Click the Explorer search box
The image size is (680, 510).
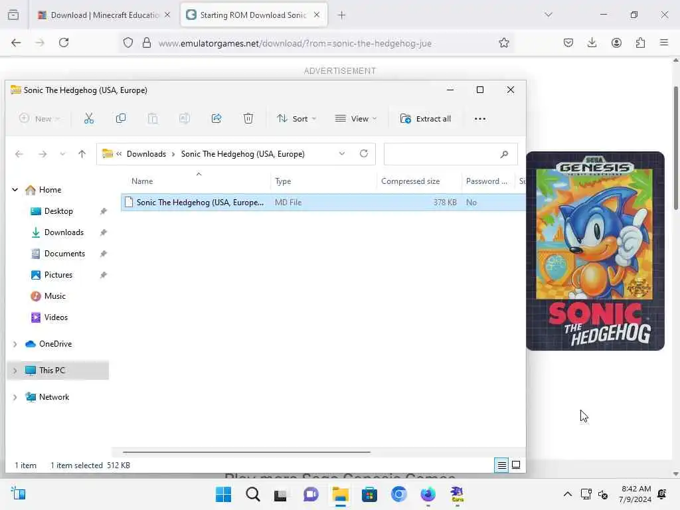tap(451, 154)
